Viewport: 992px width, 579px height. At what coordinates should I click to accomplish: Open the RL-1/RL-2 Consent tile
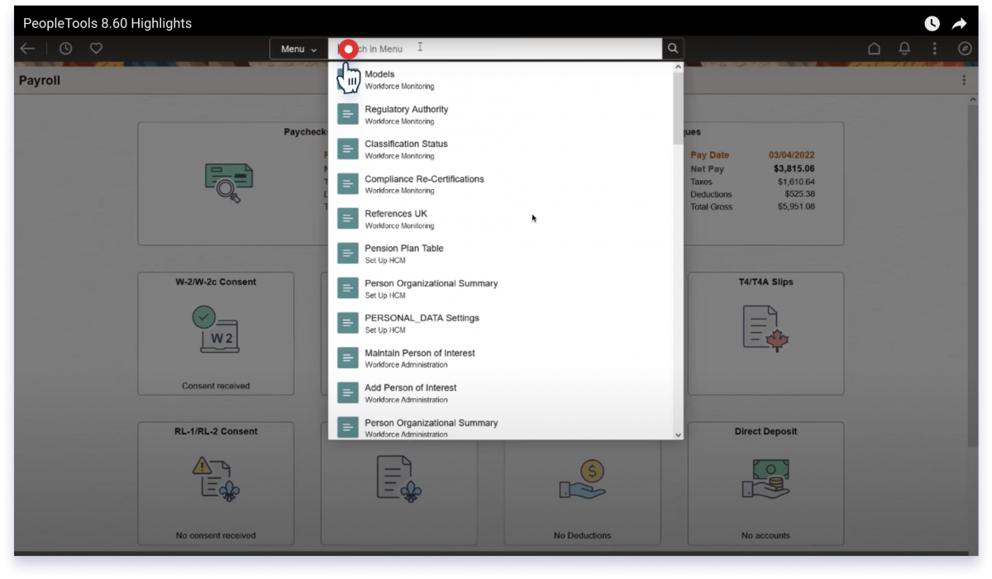coord(216,483)
